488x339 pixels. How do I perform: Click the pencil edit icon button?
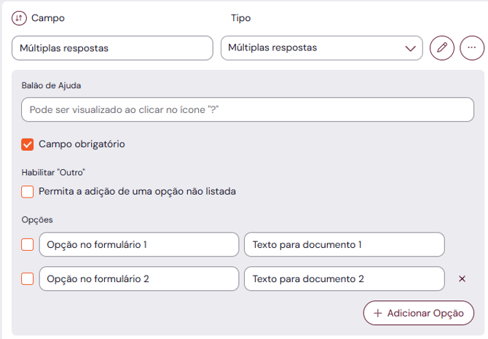click(x=441, y=47)
